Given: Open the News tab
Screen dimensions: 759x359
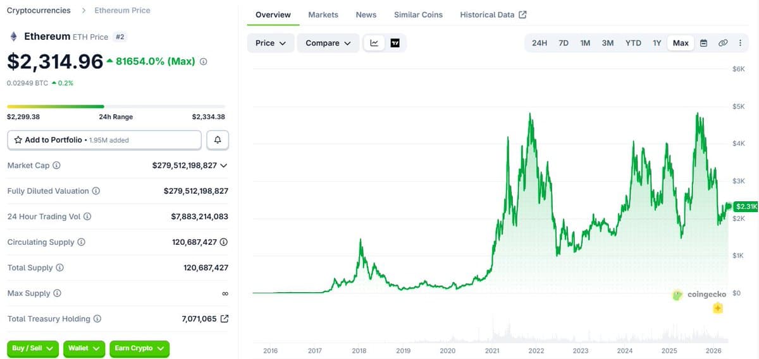Looking at the screenshot, I should [366, 15].
